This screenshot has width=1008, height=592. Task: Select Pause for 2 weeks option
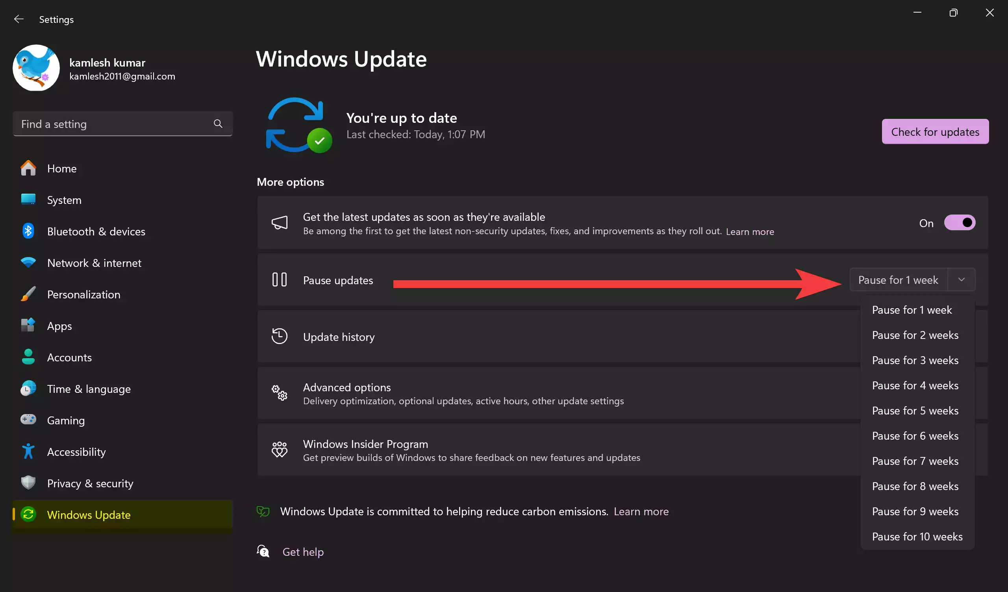click(x=915, y=335)
